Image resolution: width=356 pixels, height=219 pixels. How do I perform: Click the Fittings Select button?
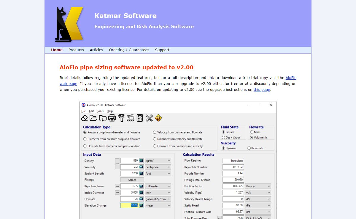(132, 180)
